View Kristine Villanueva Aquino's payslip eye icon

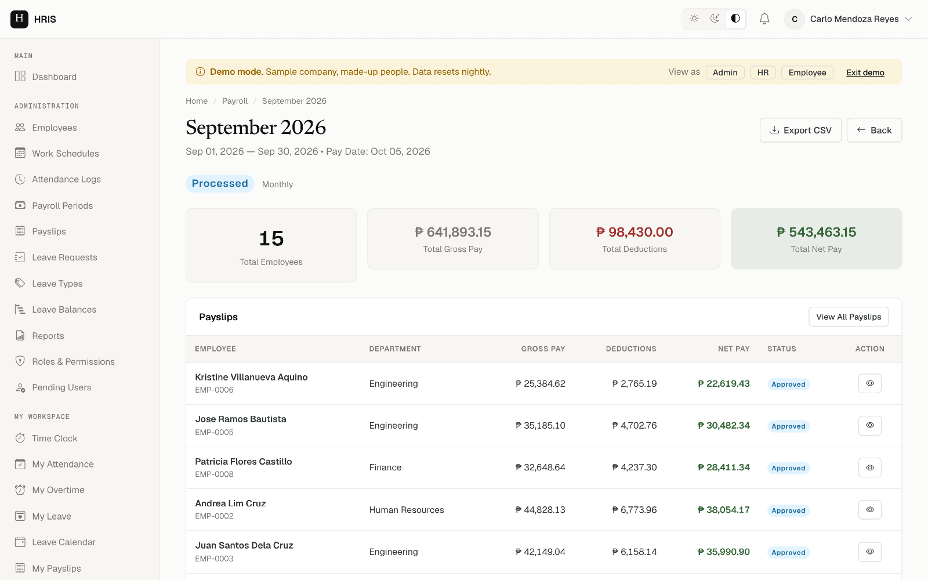click(x=870, y=383)
